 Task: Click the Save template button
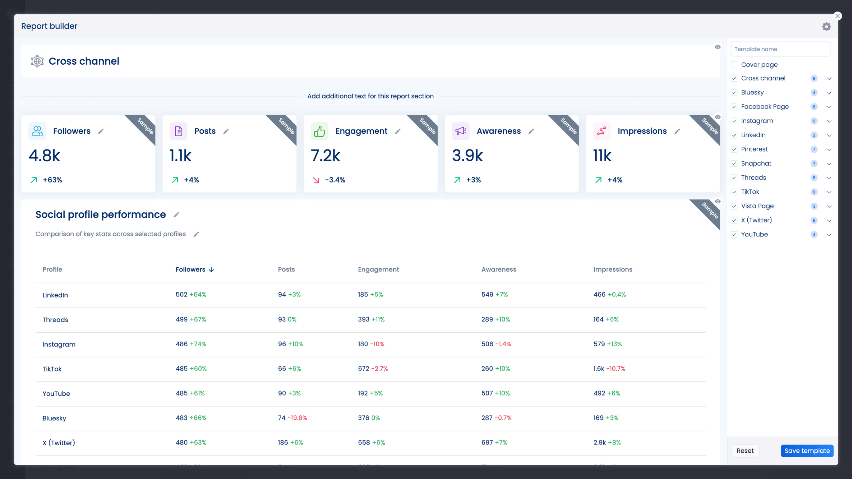tap(807, 451)
